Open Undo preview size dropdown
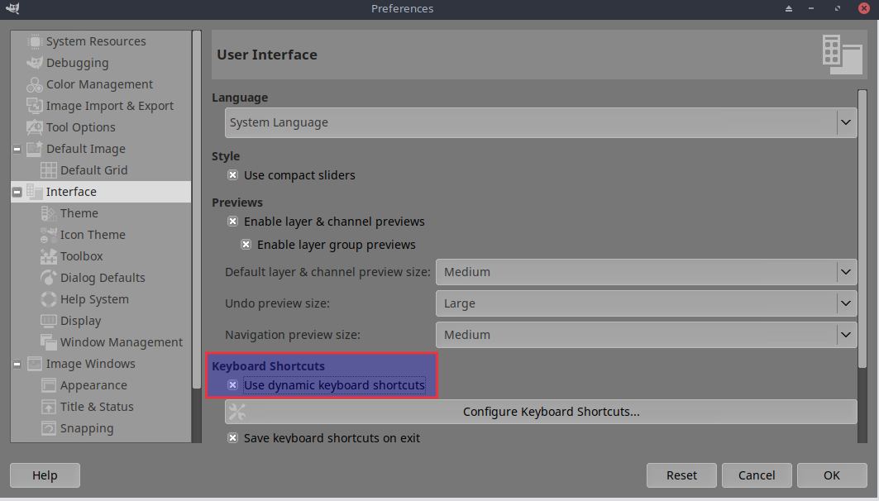Viewport: 879px width, 501px height. tap(645, 303)
